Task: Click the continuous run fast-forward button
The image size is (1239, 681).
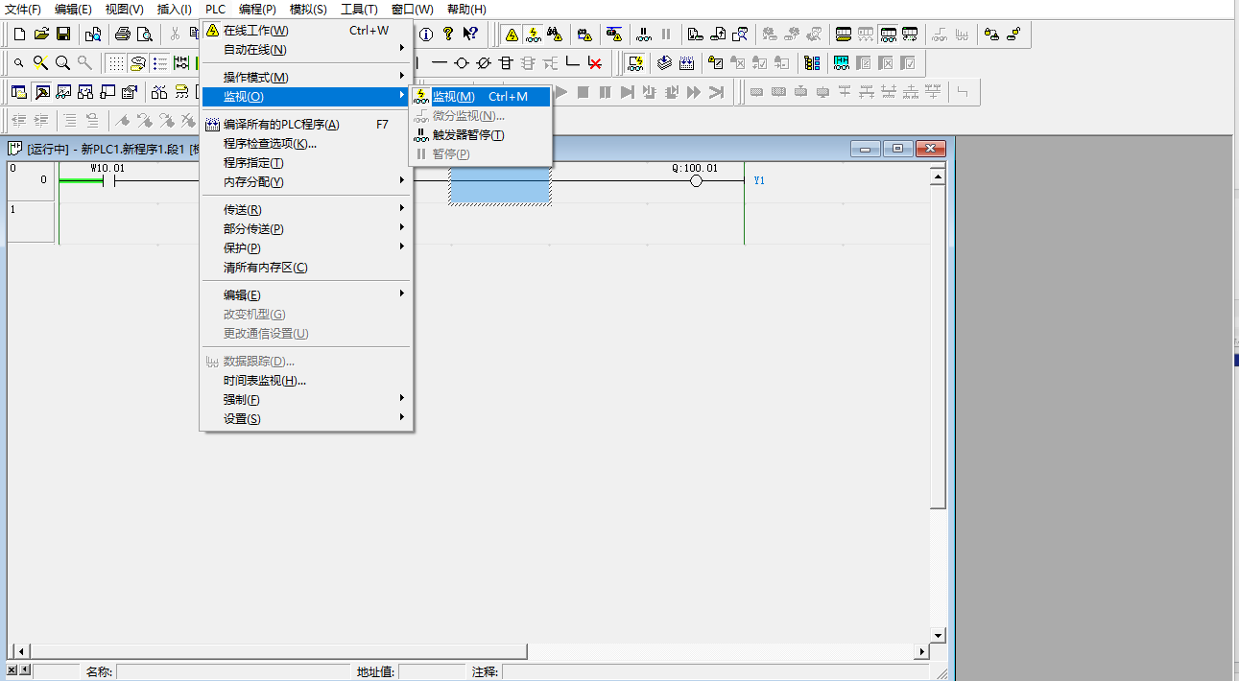Action: click(x=693, y=92)
